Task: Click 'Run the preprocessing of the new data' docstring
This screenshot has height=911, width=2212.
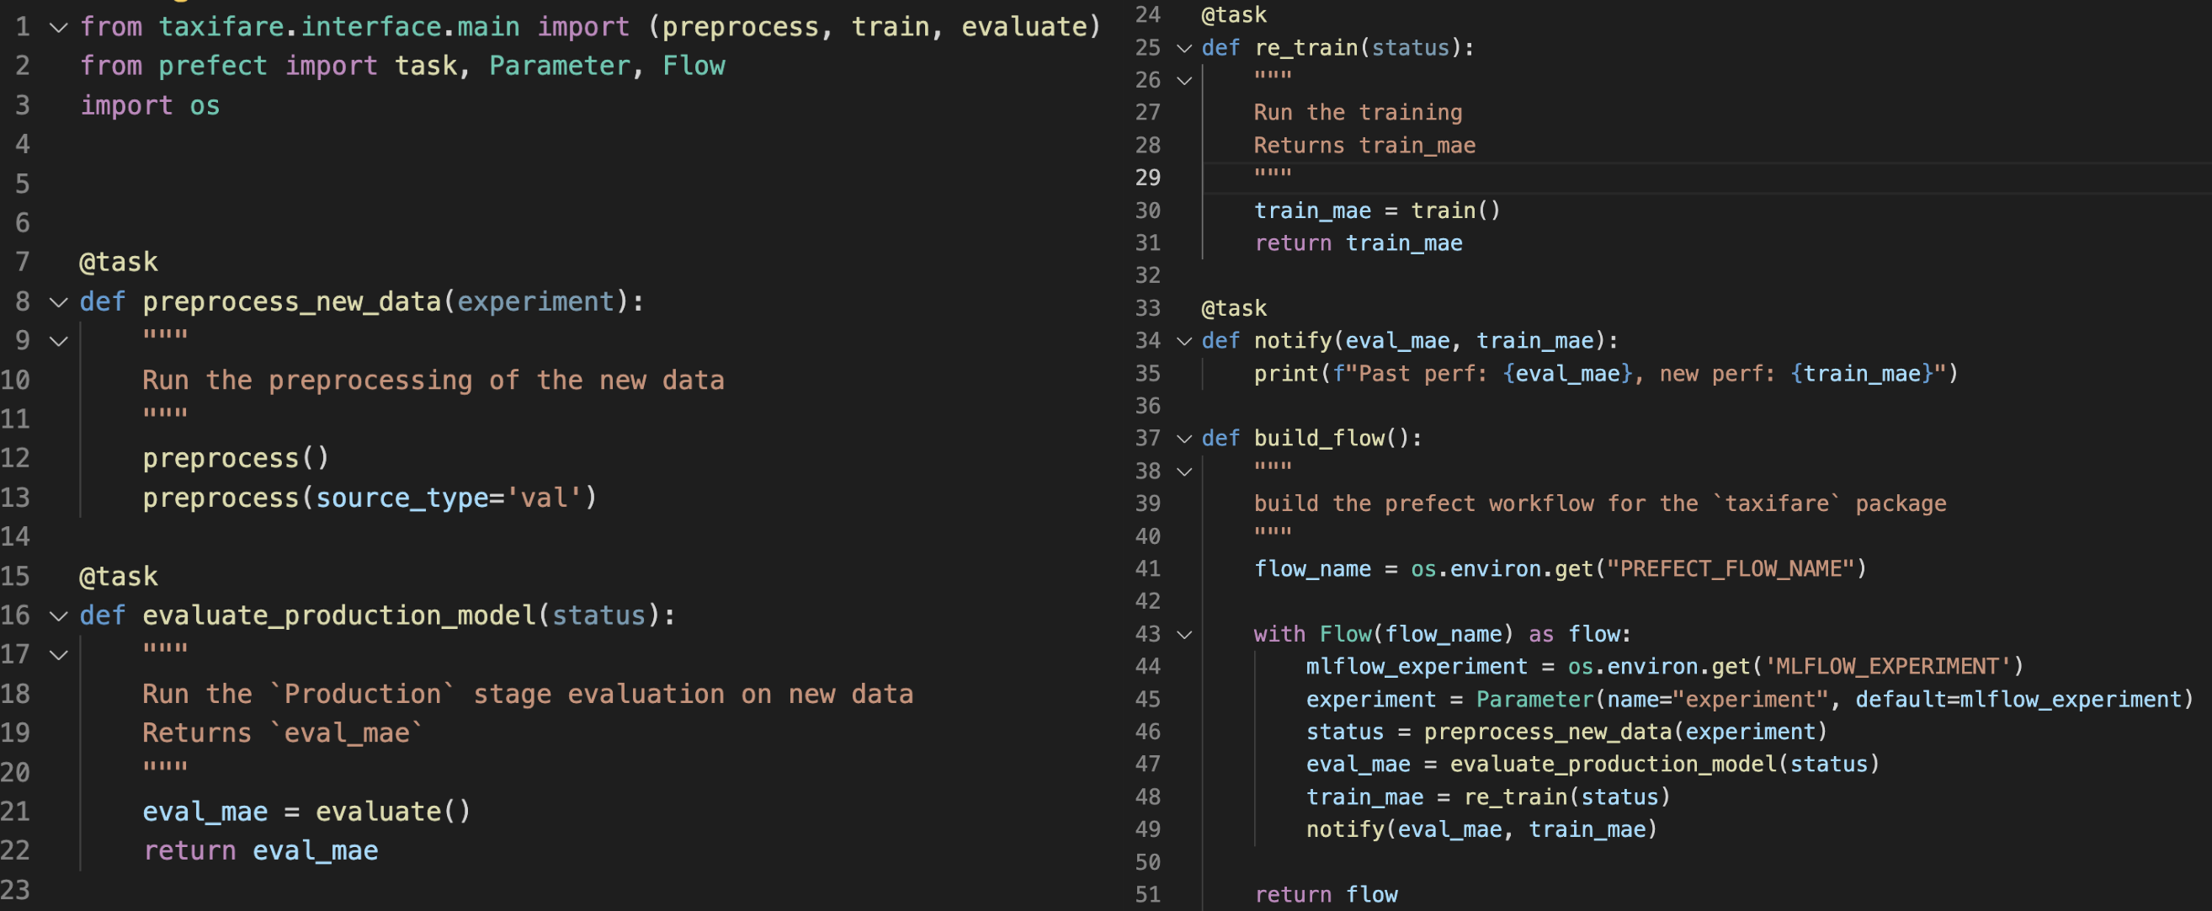Action: click(x=433, y=381)
